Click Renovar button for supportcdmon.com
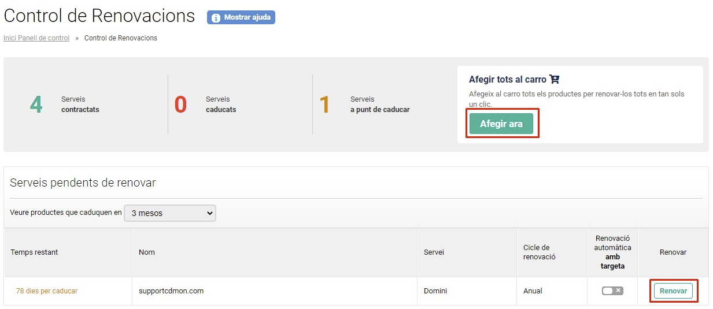 coord(673,291)
